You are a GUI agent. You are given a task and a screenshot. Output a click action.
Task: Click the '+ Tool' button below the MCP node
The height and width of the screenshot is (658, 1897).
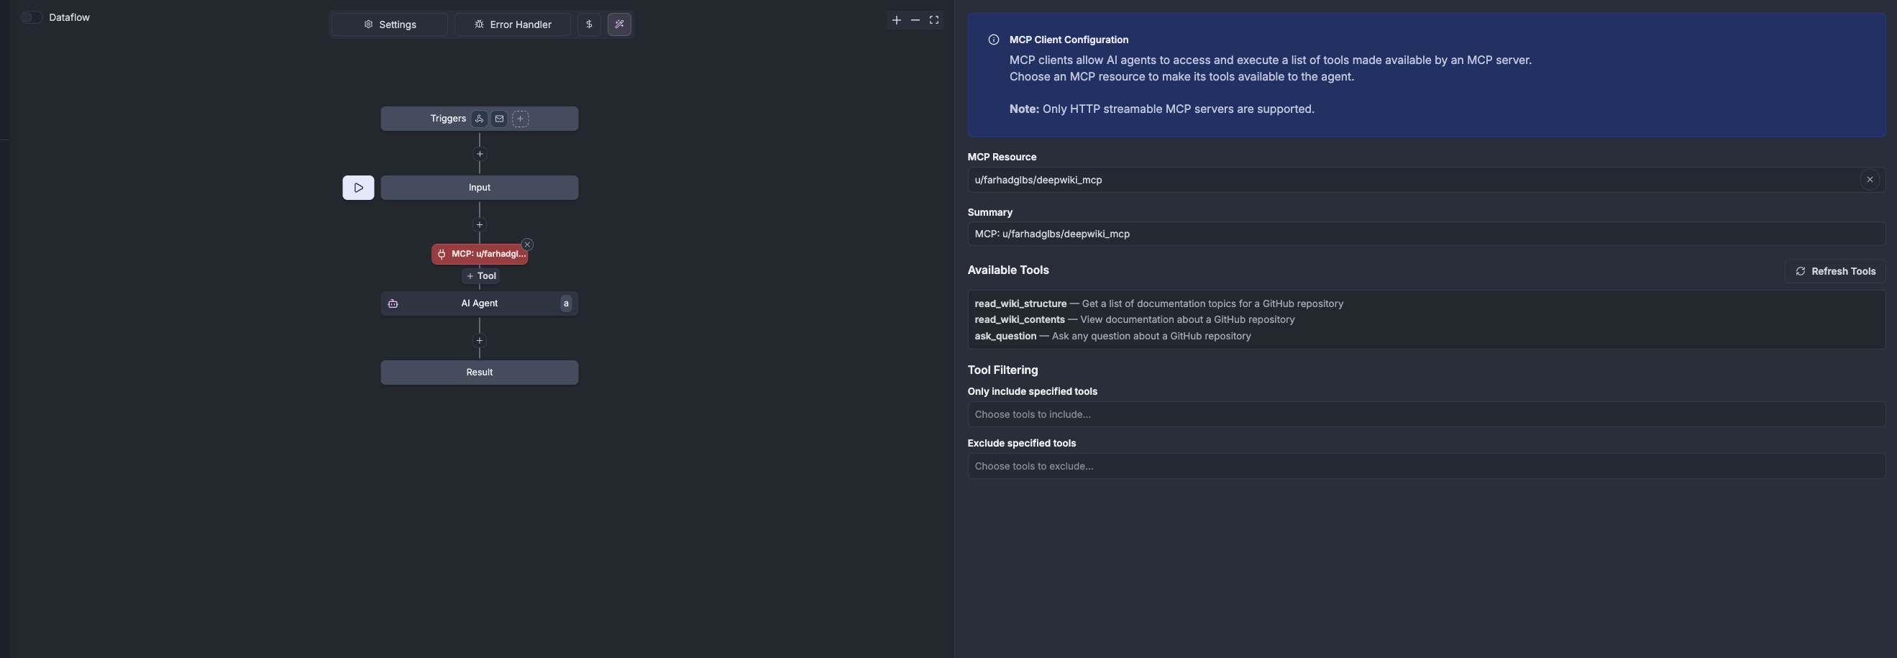pyautogui.click(x=480, y=275)
